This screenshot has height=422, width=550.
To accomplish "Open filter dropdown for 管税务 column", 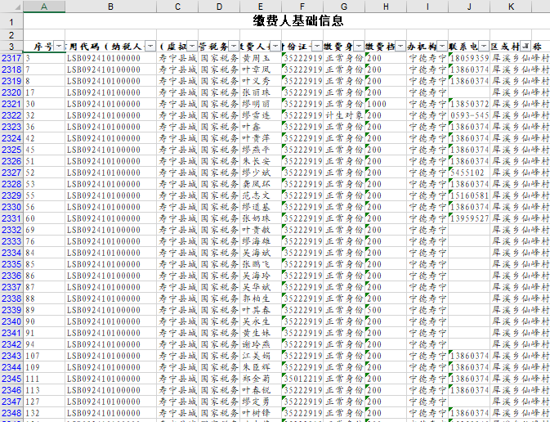I will click(234, 47).
